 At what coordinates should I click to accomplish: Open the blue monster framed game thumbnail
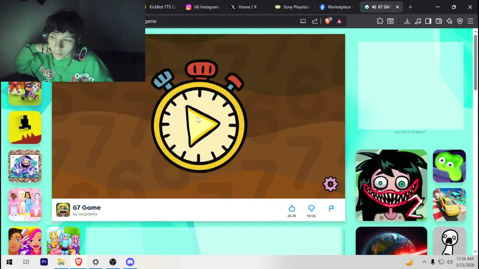[25, 166]
